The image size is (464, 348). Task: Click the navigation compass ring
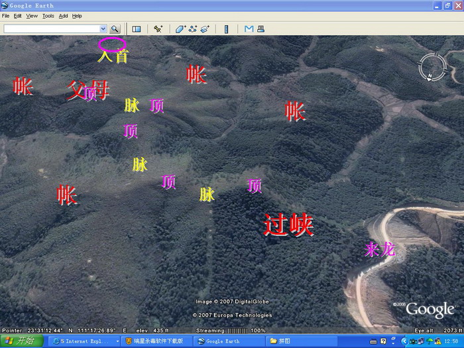432,67
